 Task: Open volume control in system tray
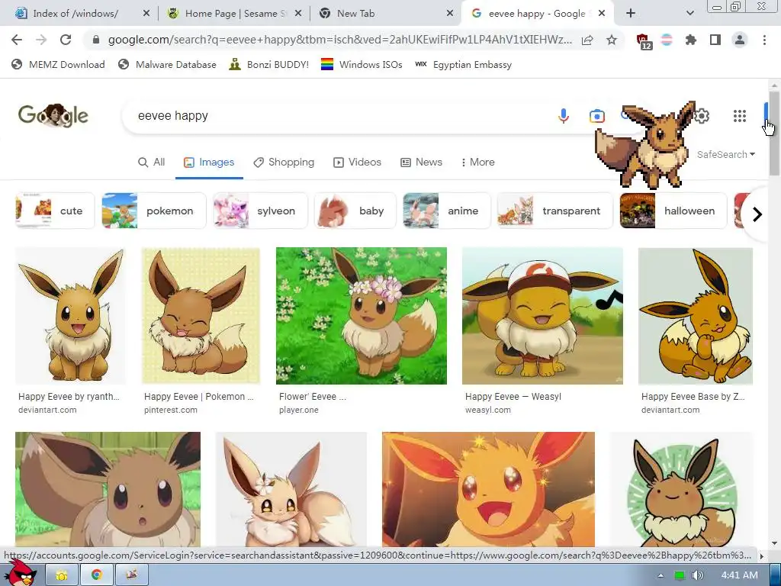(698, 575)
